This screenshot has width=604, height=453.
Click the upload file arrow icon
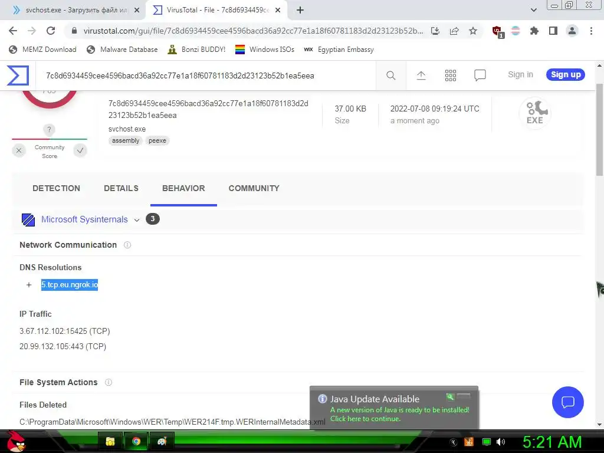(x=421, y=75)
